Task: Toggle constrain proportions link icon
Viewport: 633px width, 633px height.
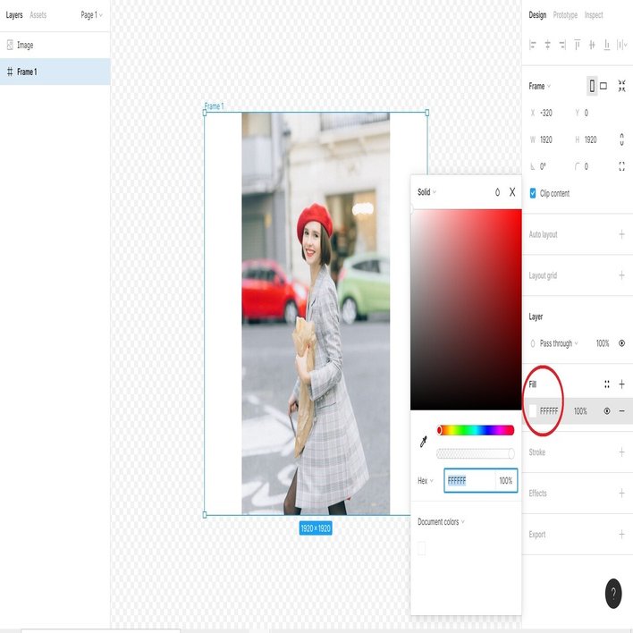Action: (621, 139)
